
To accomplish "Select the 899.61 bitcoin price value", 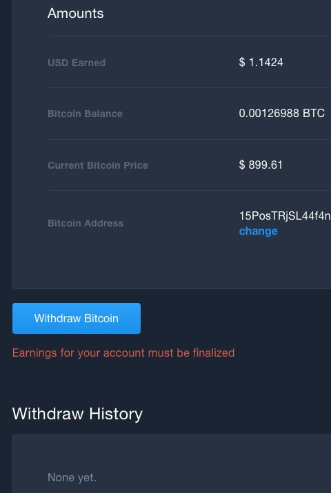I will pyautogui.click(x=265, y=165).
